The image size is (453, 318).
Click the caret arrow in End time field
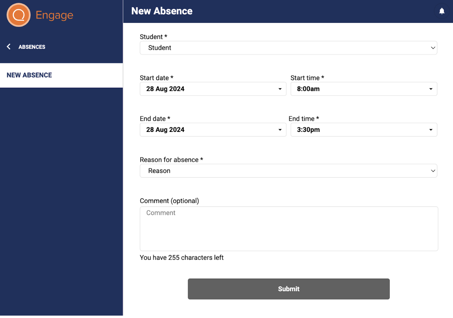[x=431, y=130]
